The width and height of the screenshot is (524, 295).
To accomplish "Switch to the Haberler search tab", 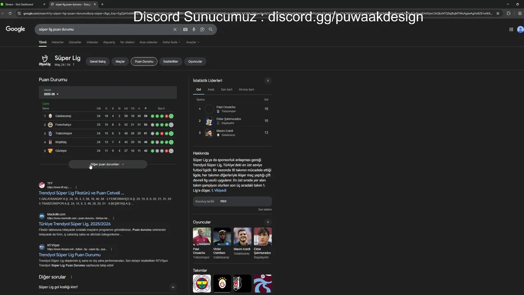I will click(x=58, y=42).
